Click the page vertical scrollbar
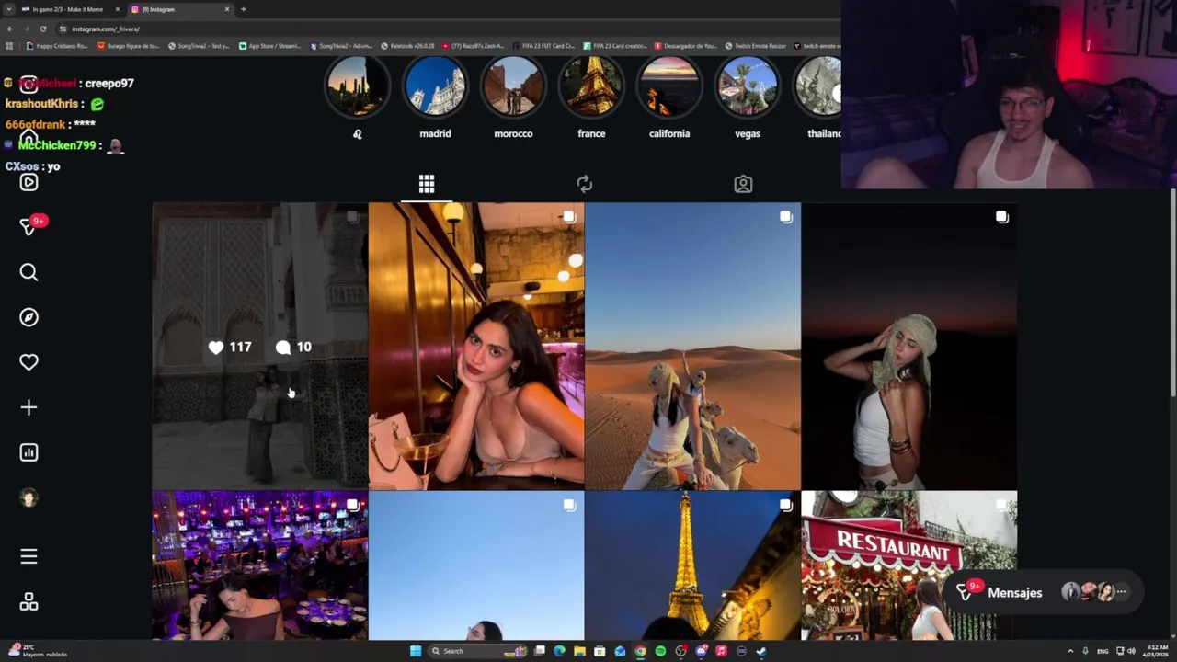 (x=1171, y=294)
